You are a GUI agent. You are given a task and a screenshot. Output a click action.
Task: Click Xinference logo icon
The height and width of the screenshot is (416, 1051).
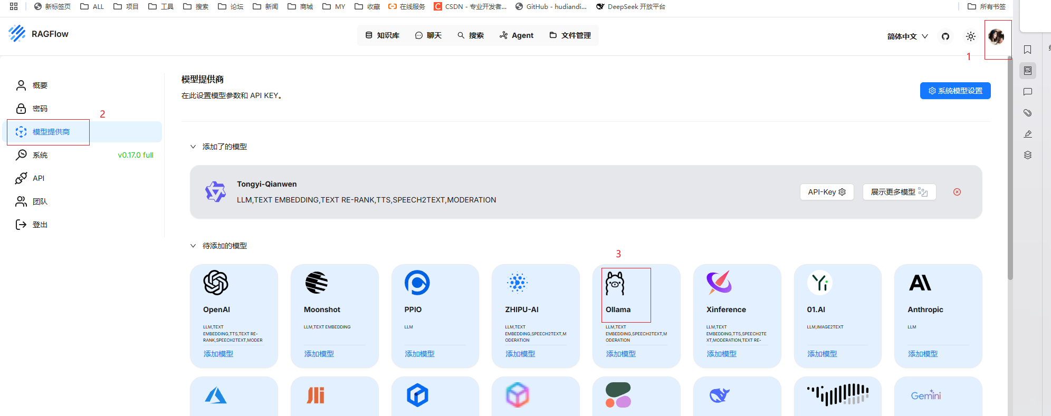(x=719, y=283)
